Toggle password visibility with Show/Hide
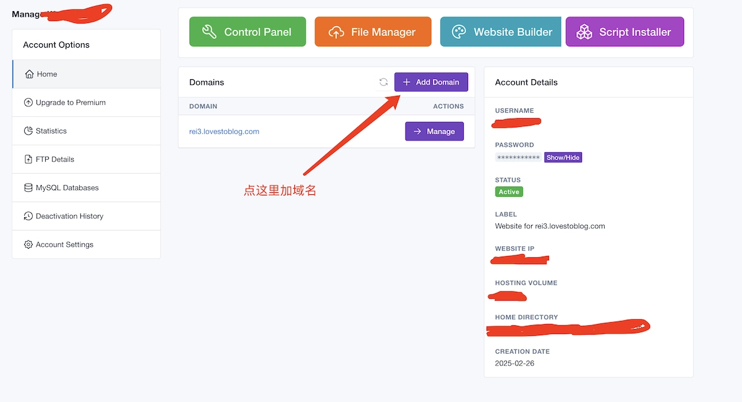This screenshot has width=742, height=402. click(563, 158)
